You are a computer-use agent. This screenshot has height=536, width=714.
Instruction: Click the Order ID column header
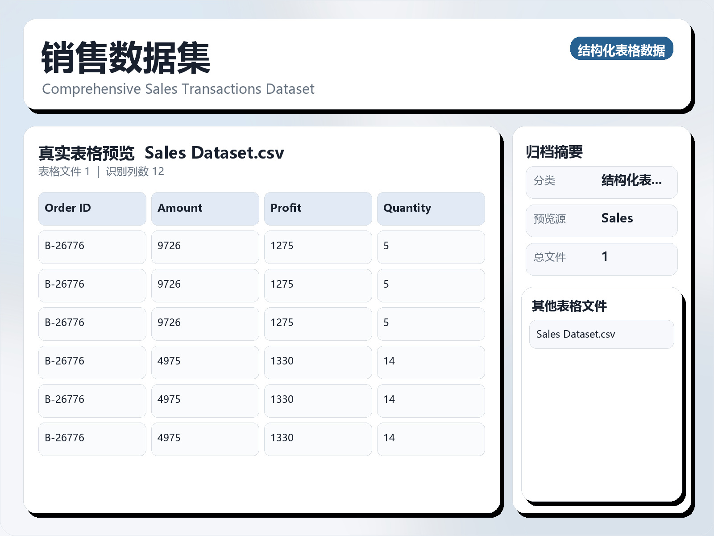92,209
